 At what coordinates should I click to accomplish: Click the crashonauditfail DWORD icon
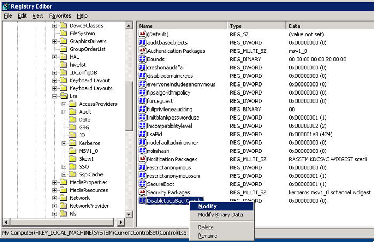click(x=143, y=67)
